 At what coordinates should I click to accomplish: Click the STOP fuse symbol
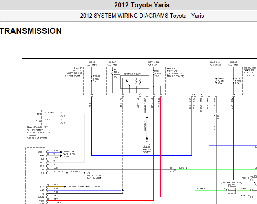tap(233, 81)
